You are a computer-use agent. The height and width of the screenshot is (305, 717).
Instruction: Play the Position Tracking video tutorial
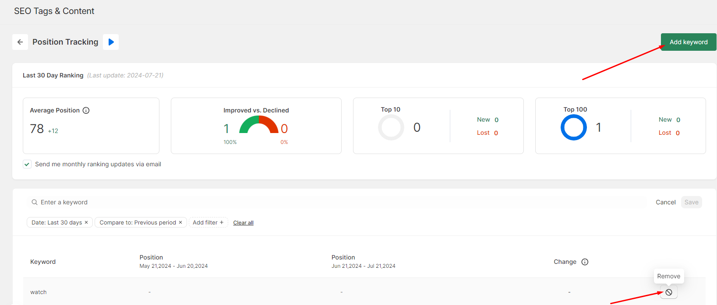pos(111,42)
